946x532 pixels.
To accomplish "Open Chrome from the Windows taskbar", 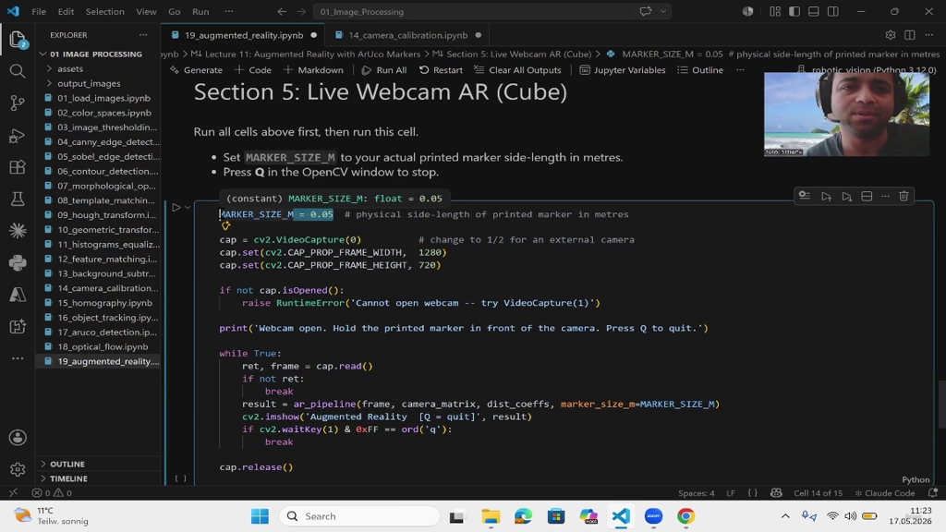I will point(685,516).
